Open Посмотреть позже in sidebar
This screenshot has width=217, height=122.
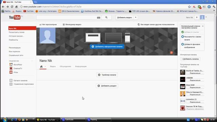[x=17, y=32]
